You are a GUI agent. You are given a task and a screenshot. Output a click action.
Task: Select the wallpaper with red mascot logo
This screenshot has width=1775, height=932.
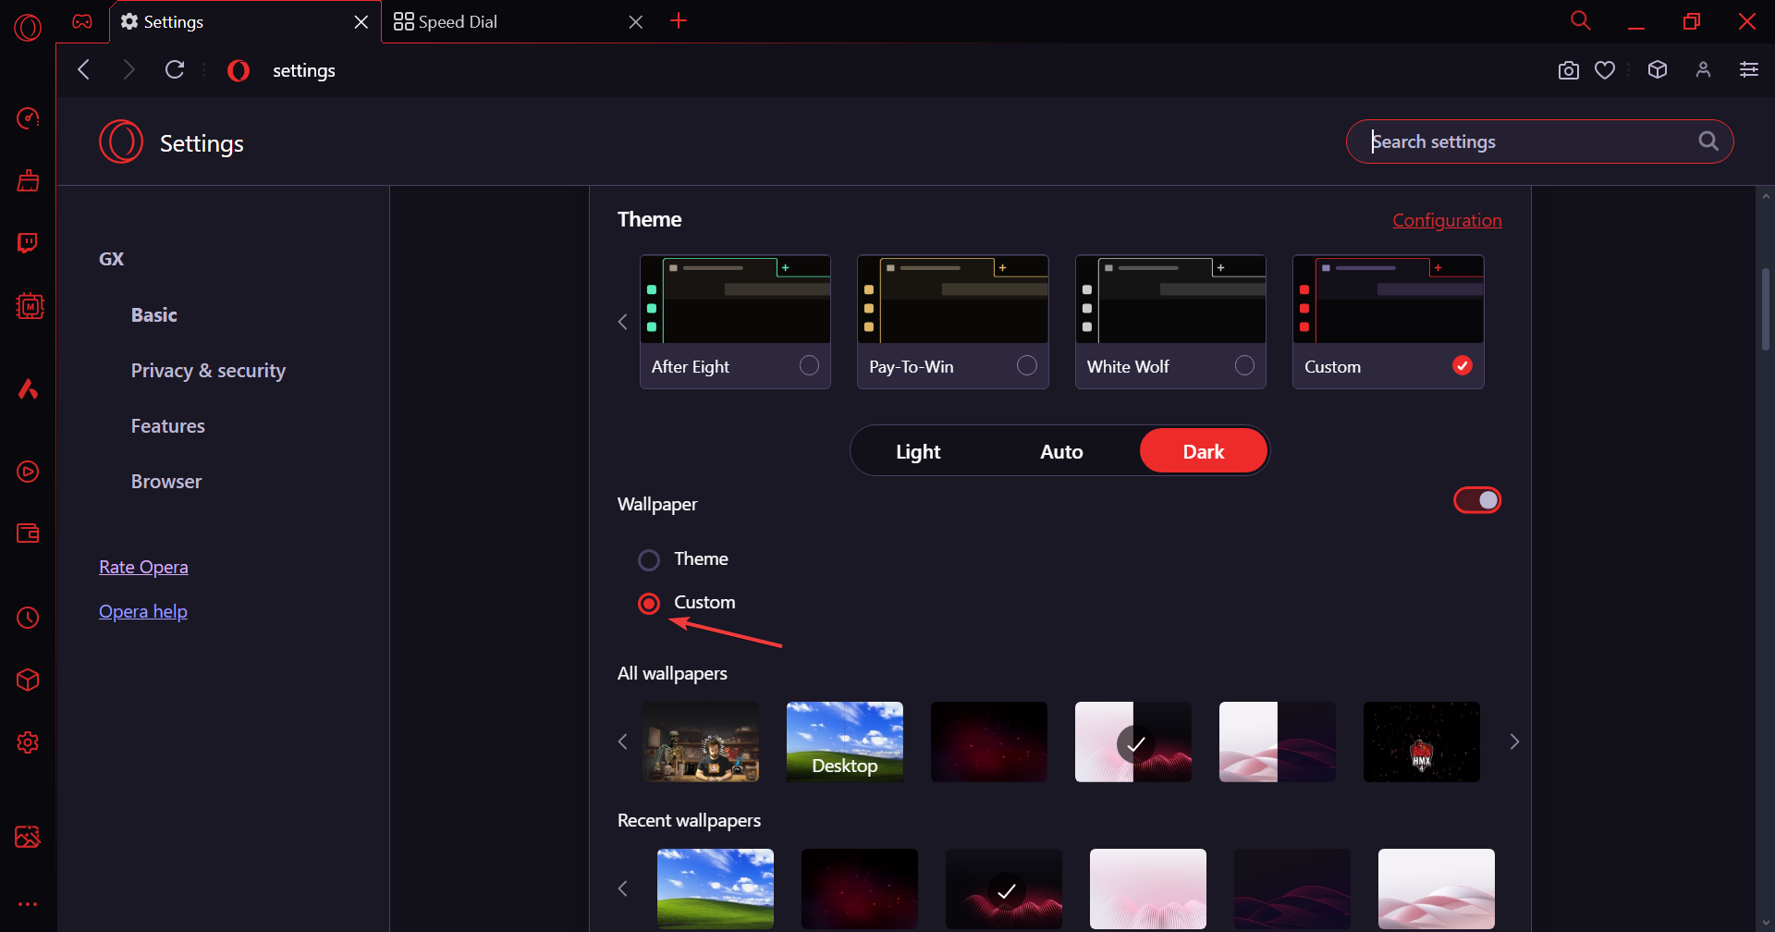pos(1422,742)
